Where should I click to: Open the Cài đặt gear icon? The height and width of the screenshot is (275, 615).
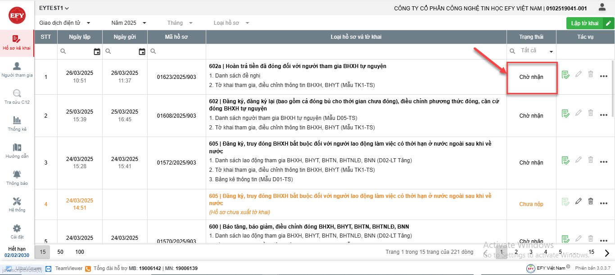[17, 229]
